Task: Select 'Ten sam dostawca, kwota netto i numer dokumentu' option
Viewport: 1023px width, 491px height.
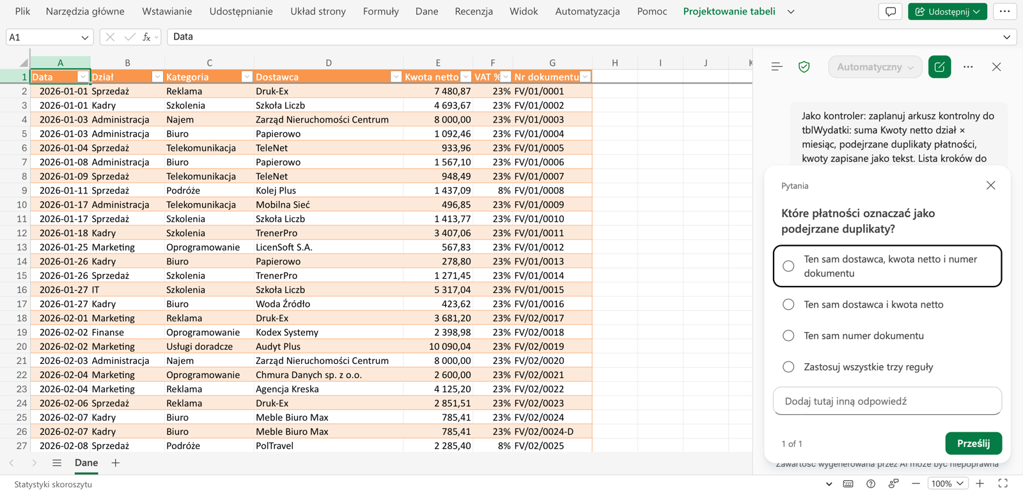Action: (887, 266)
